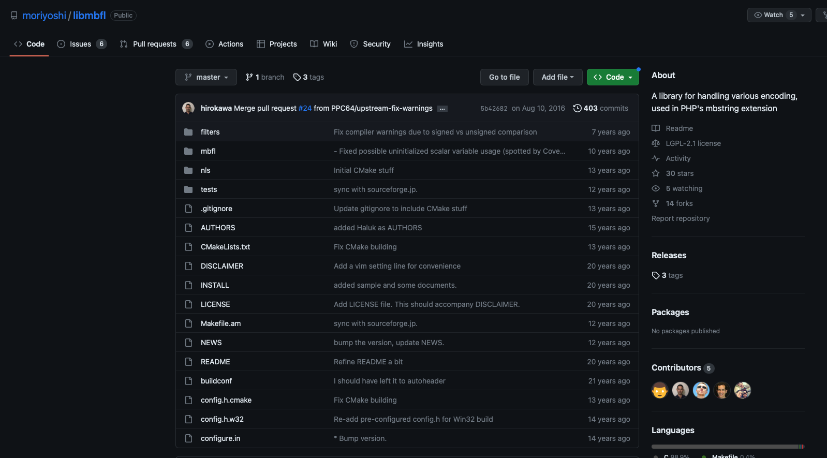View the 403 commits history
Image resolution: width=827 pixels, height=458 pixels.
pyautogui.click(x=601, y=108)
